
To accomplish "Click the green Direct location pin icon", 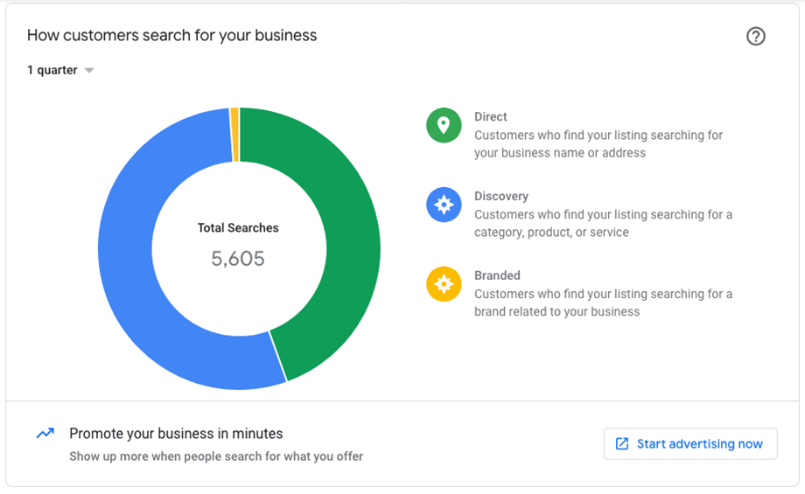I will coord(444,125).
